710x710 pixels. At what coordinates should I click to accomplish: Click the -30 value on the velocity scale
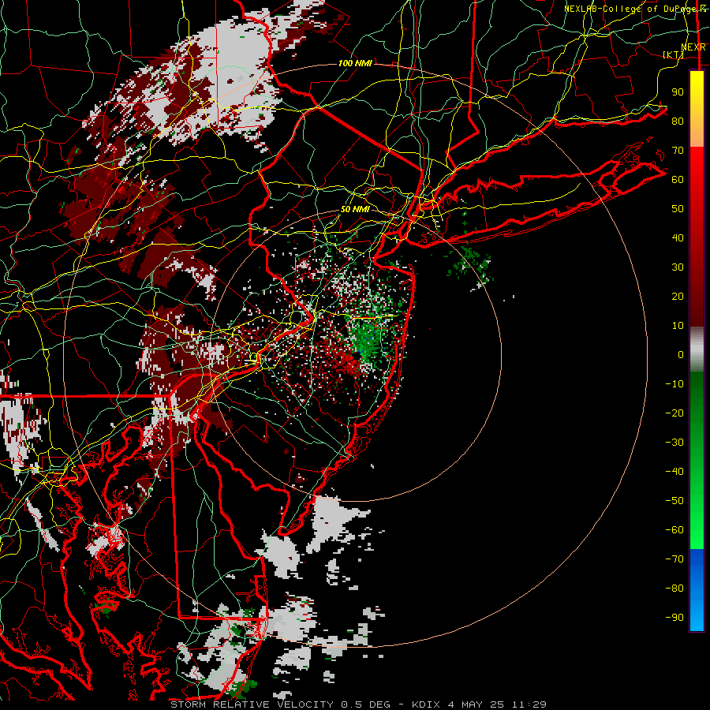click(x=674, y=443)
